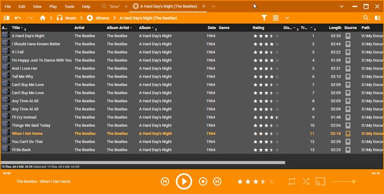The width and height of the screenshot is (384, 194).
Task: Open the filter funnel icon
Action: [x=264, y=18]
